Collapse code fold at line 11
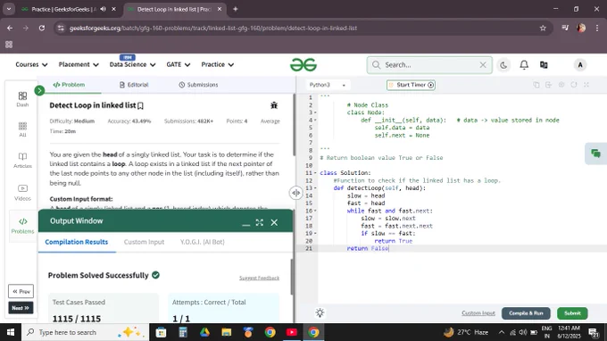 tap(315, 173)
